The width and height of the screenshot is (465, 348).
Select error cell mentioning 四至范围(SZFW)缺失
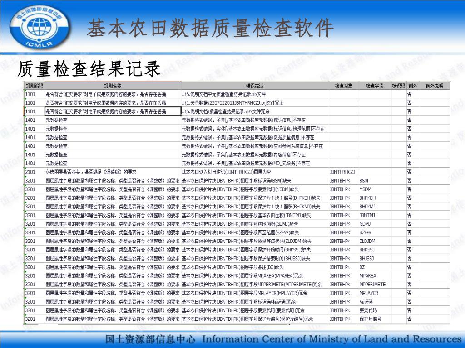(255, 232)
